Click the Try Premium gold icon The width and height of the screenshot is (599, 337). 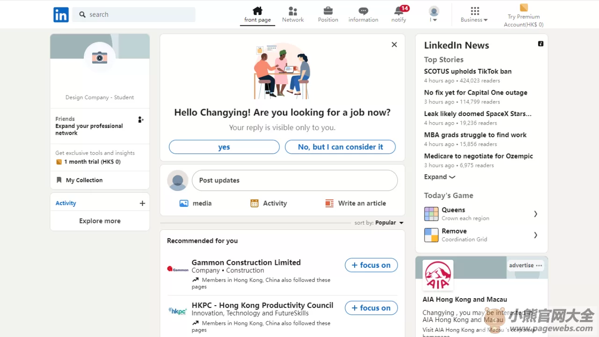(x=524, y=7)
